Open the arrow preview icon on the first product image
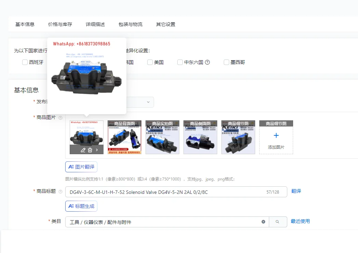 click(x=97, y=150)
